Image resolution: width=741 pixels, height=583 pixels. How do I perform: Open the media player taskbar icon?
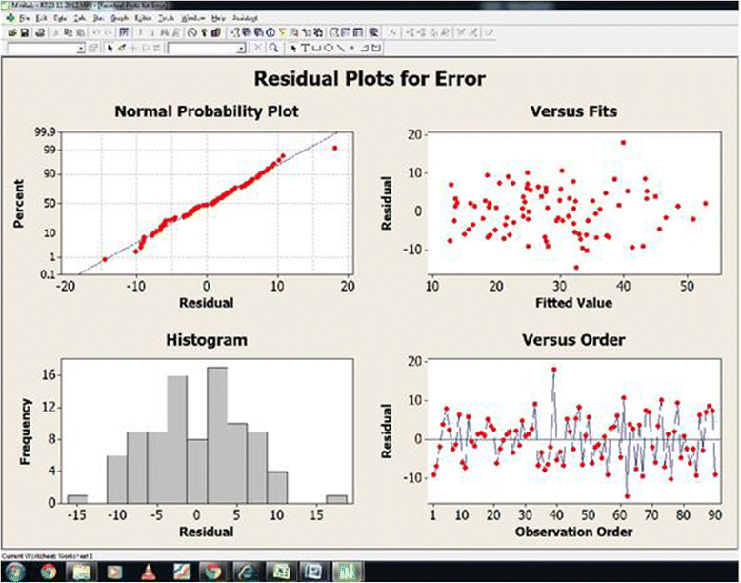pyautogui.click(x=114, y=573)
